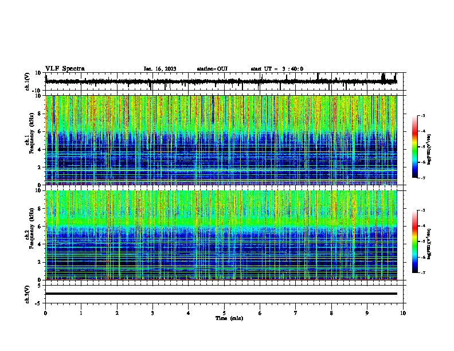Screen dimensions: 454x351
Task: Click the "4" kHz tick on ch.2 spectrogram
Action: [40, 244]
